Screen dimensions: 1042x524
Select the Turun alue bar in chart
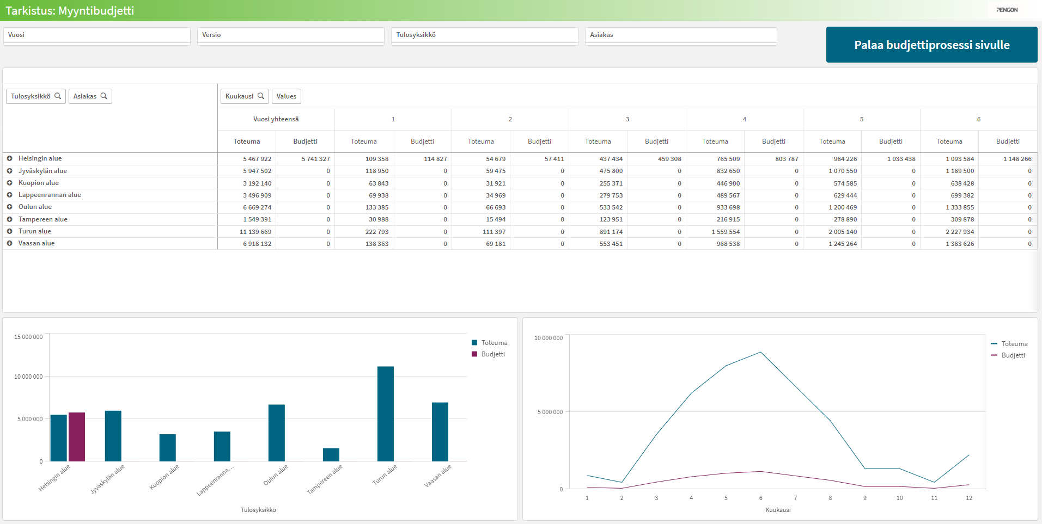click(385, 414)
